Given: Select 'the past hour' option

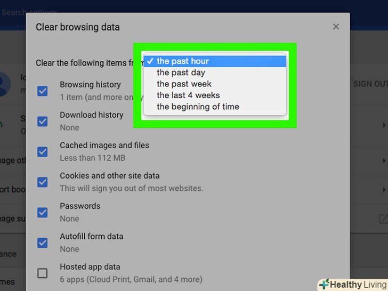Looking at the screenshot, I should coord(183,61).
